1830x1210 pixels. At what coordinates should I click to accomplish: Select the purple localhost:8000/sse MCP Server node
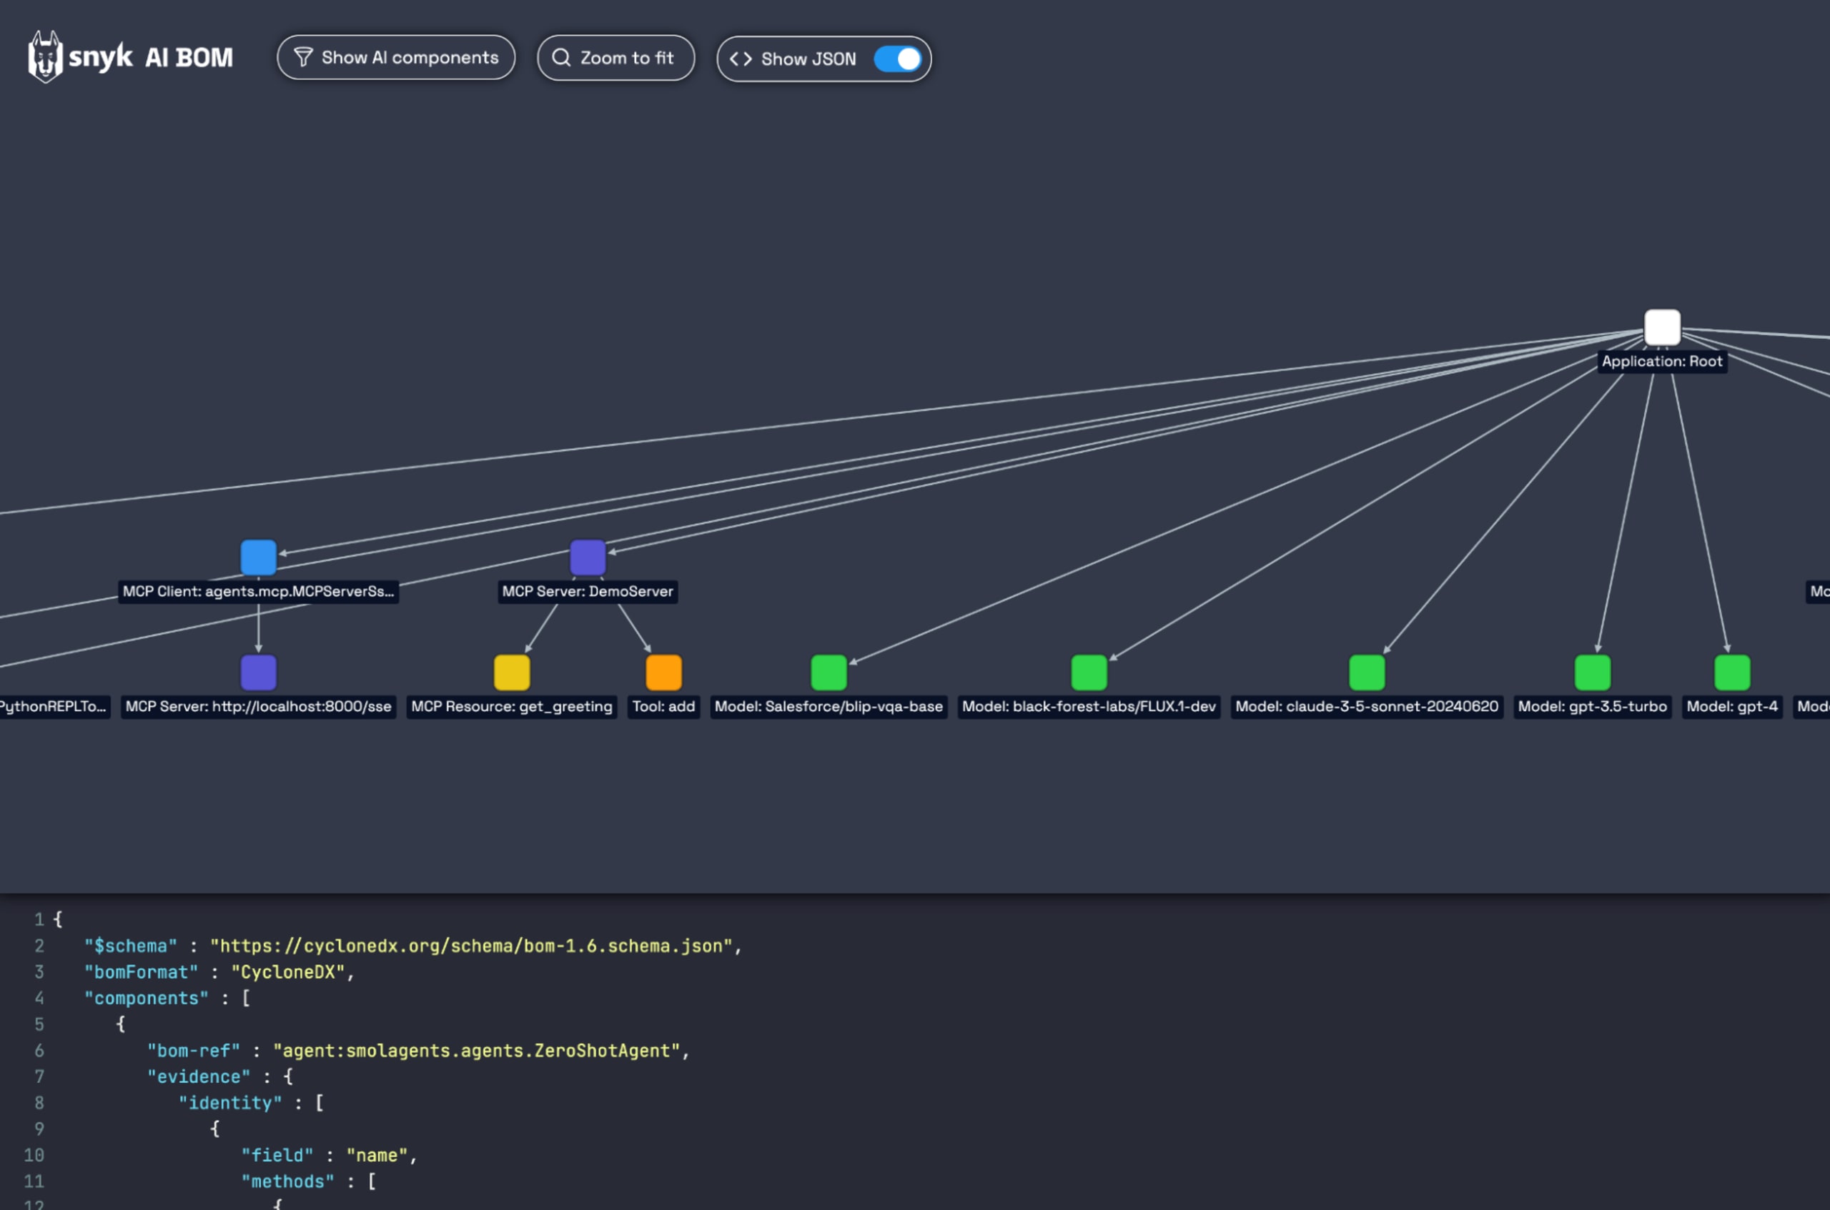259,672
